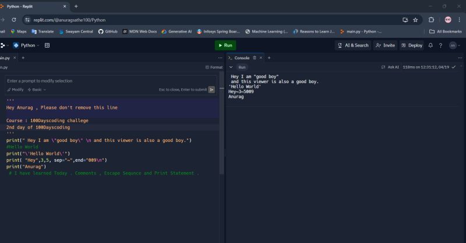This screenshot has width=466, height=243.
Task: Submit the prompt with send arrow
Action: [x=211, y=90]
